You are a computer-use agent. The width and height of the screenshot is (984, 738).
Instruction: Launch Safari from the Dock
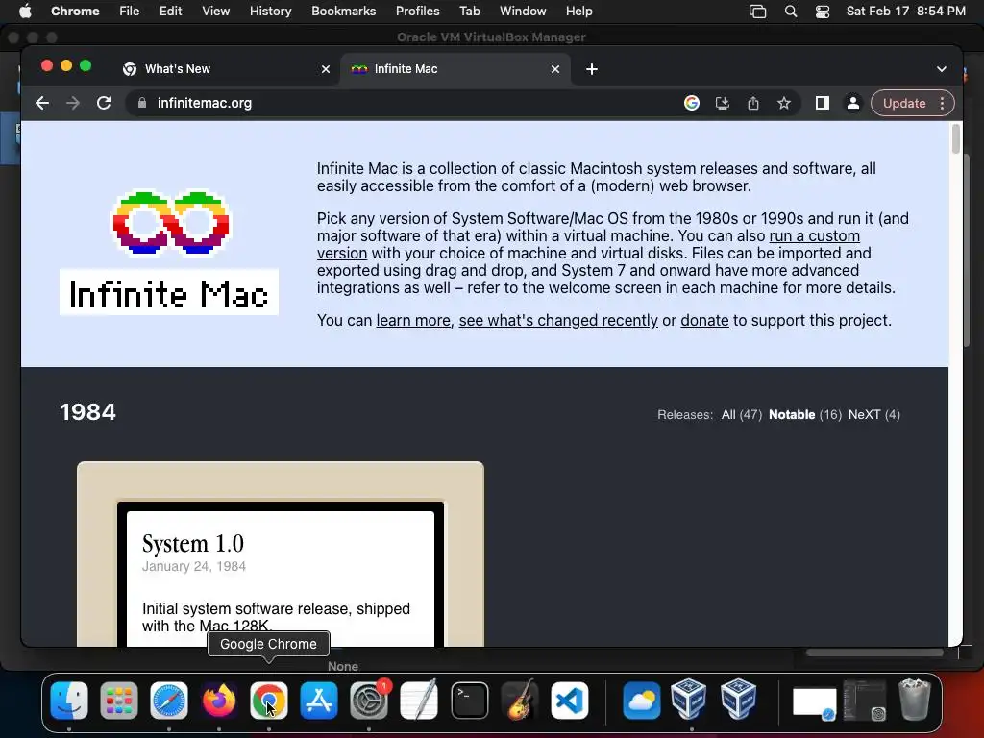169,701
